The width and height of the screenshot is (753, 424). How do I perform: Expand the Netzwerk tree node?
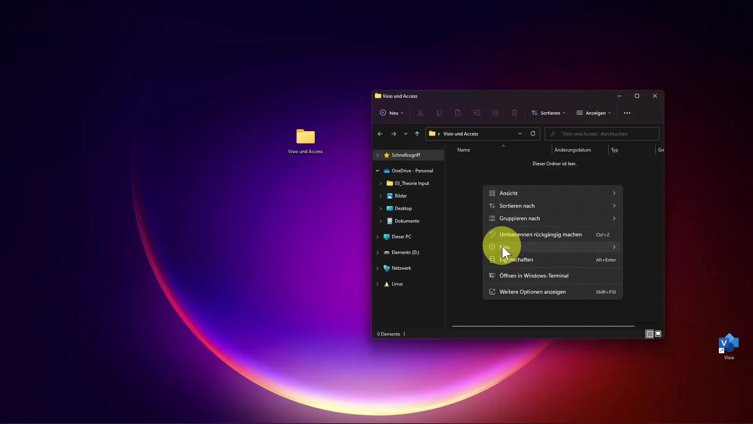coord(377,268)
